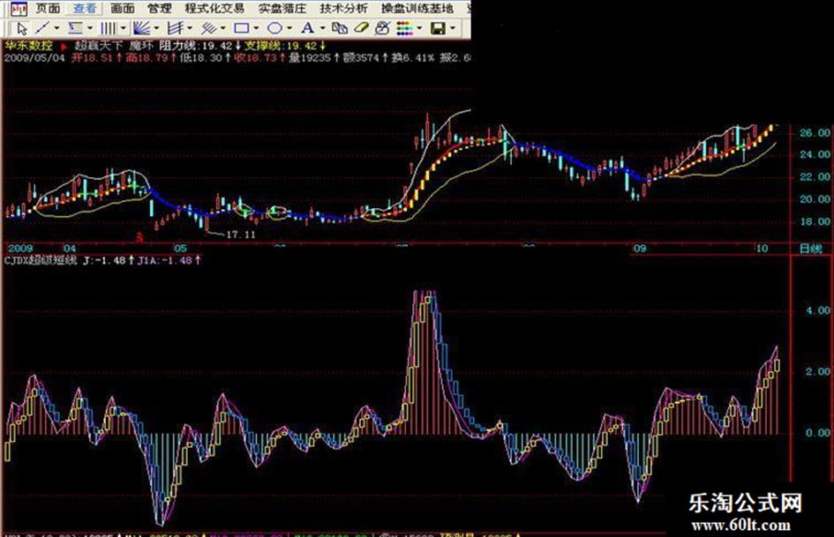Screen dimensions: 834x537
Task: Click the application logo icon
Action: pos(19,9)
